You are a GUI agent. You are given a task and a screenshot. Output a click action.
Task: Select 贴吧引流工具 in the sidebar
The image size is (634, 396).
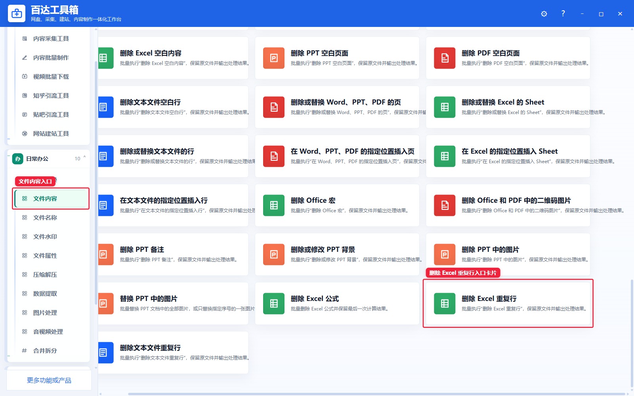tap(51, 114)
